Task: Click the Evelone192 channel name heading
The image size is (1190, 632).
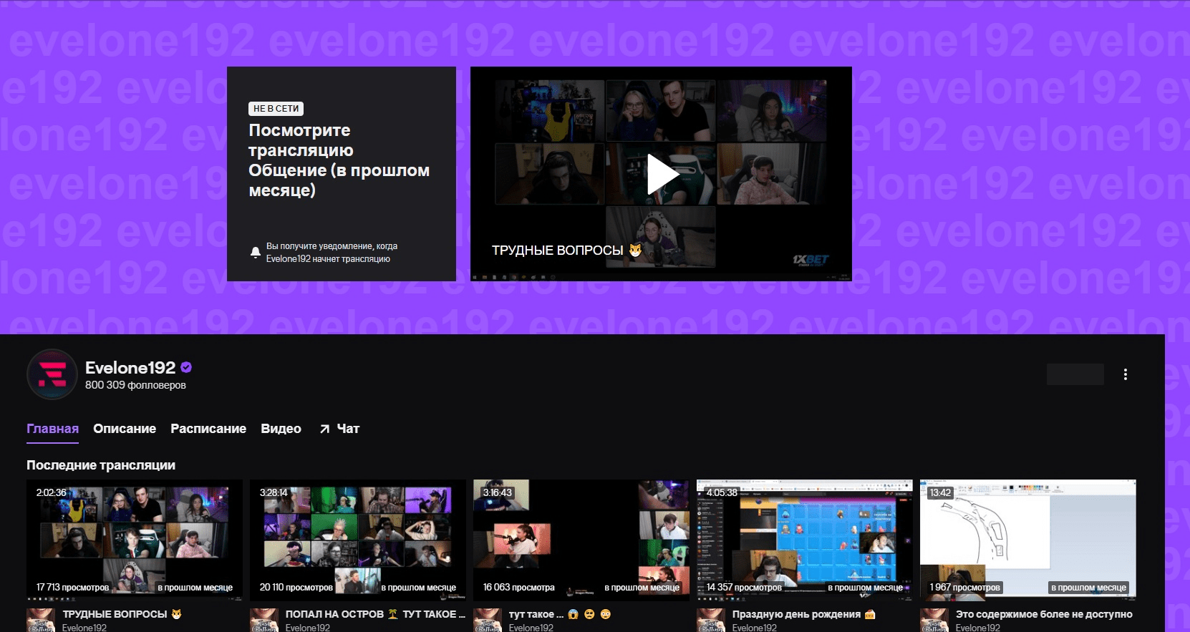Action: coord(130,367)
